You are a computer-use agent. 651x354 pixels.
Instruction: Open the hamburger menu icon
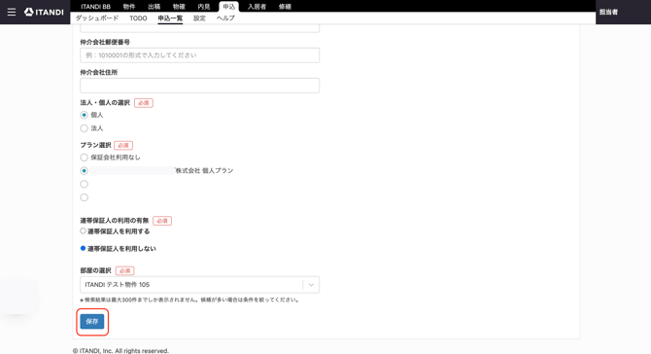12,12
